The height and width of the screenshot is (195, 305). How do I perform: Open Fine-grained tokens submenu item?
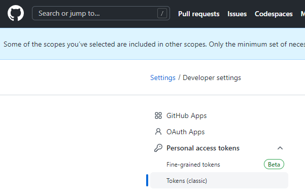(x=193, y=165)
